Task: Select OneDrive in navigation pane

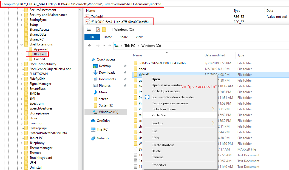Action: [103, 121]
